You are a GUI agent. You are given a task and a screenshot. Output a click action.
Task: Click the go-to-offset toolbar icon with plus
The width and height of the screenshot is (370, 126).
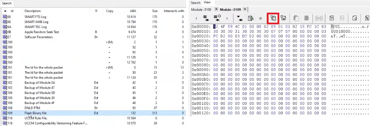tap(217, 18)
